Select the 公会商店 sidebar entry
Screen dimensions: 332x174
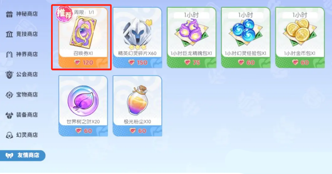(22, 74)
